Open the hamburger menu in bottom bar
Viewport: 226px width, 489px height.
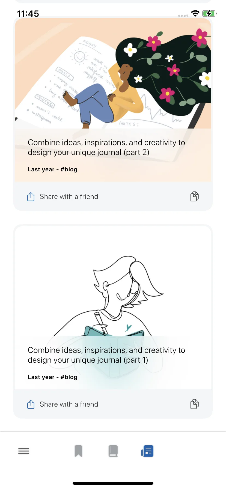click(x=24, y=451)
